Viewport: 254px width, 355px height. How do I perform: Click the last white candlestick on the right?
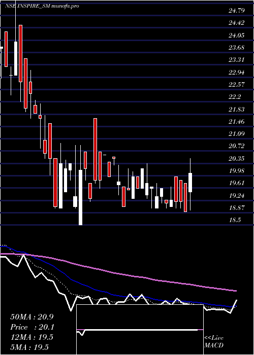[190, 183]
